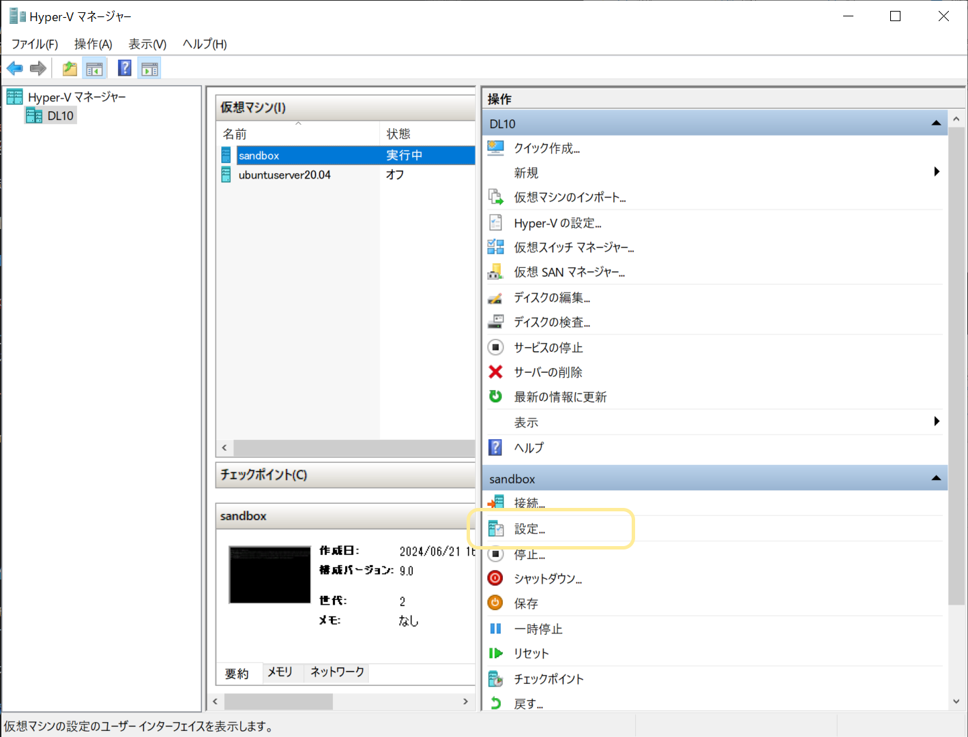968x737 pixels.
Task: Collapse the sandbox actions section
Action: (936, 479)
